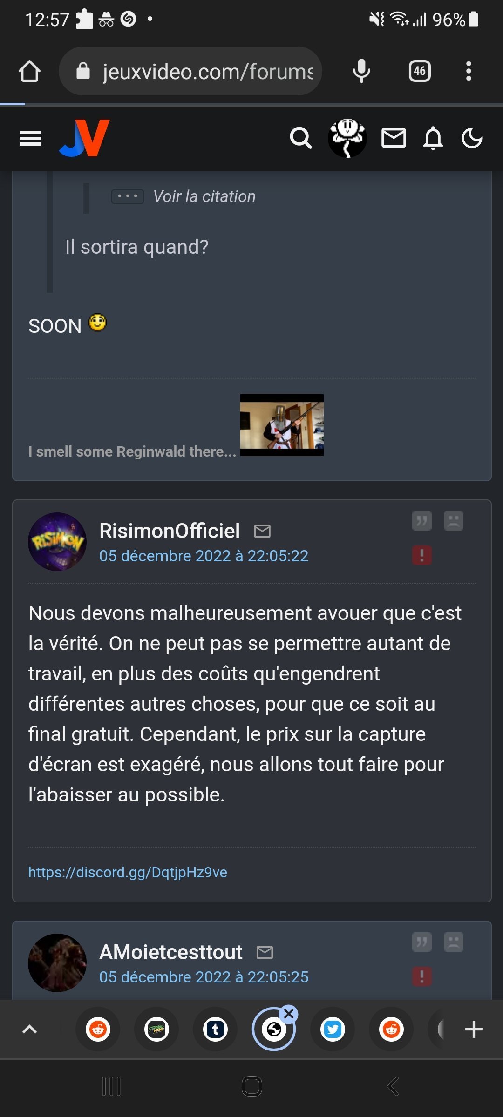Image resolution: width=503 pixels, height=1117 pixels.
Task: Tap the JV site logo
Action: (85, 138)
